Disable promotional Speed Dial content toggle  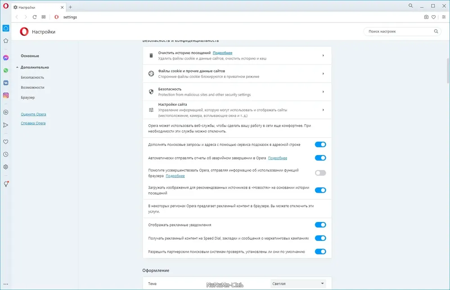coord(320,238)
